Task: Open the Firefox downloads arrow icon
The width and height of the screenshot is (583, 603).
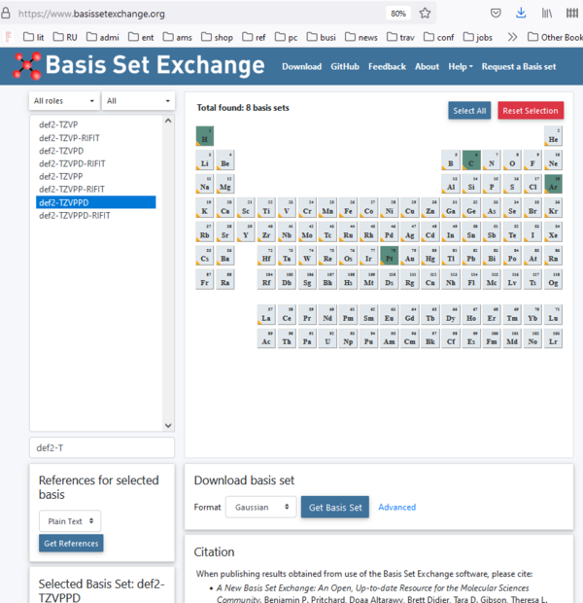Action: tap(521, 14)
